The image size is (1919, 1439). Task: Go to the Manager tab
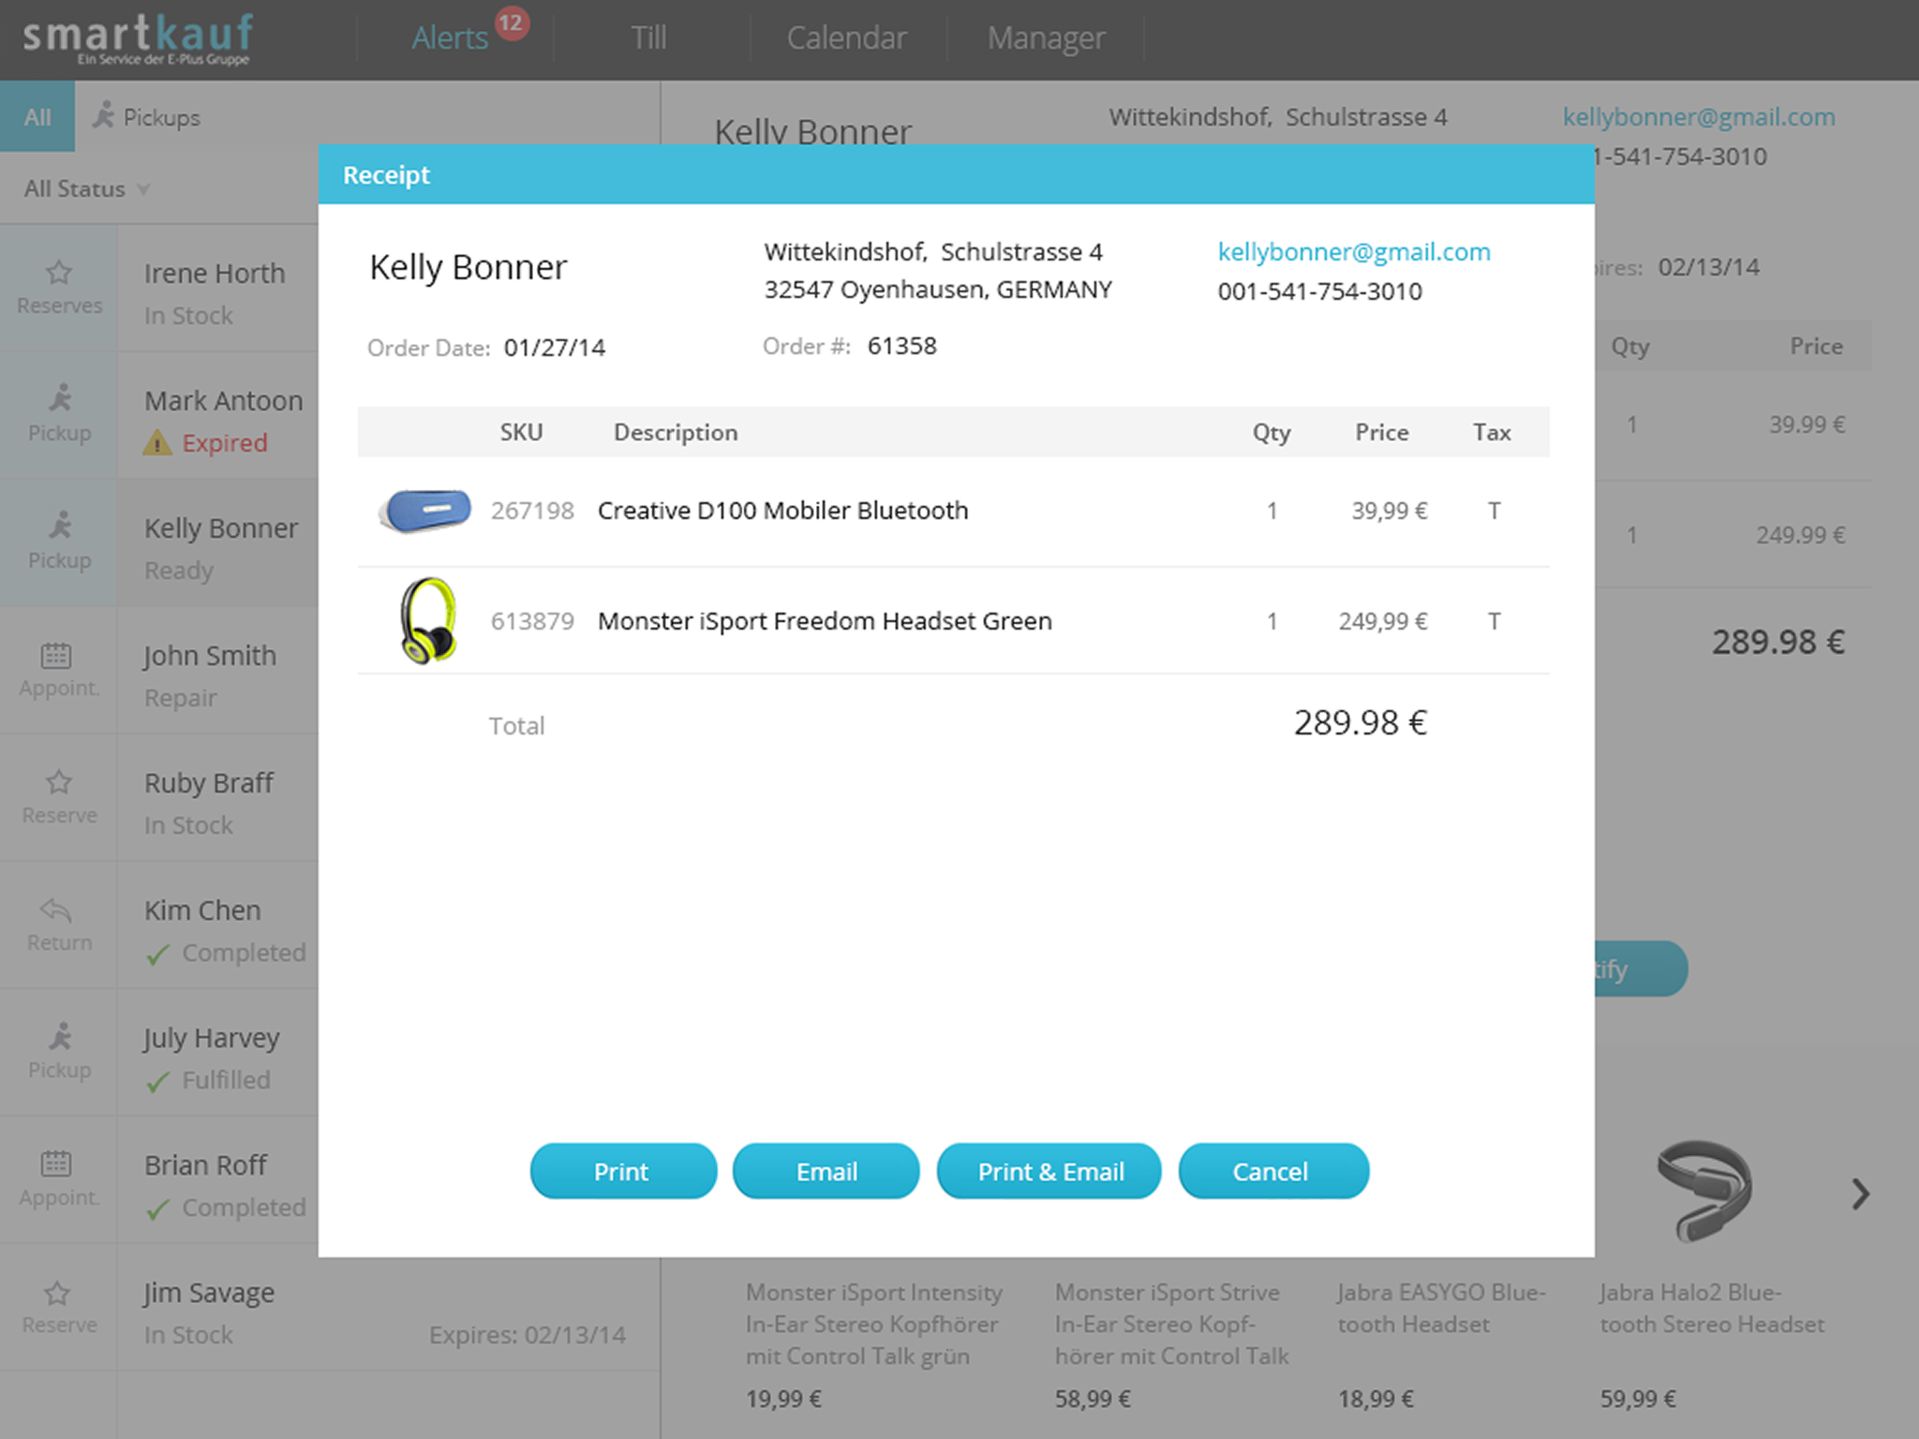click(1046, 38)
